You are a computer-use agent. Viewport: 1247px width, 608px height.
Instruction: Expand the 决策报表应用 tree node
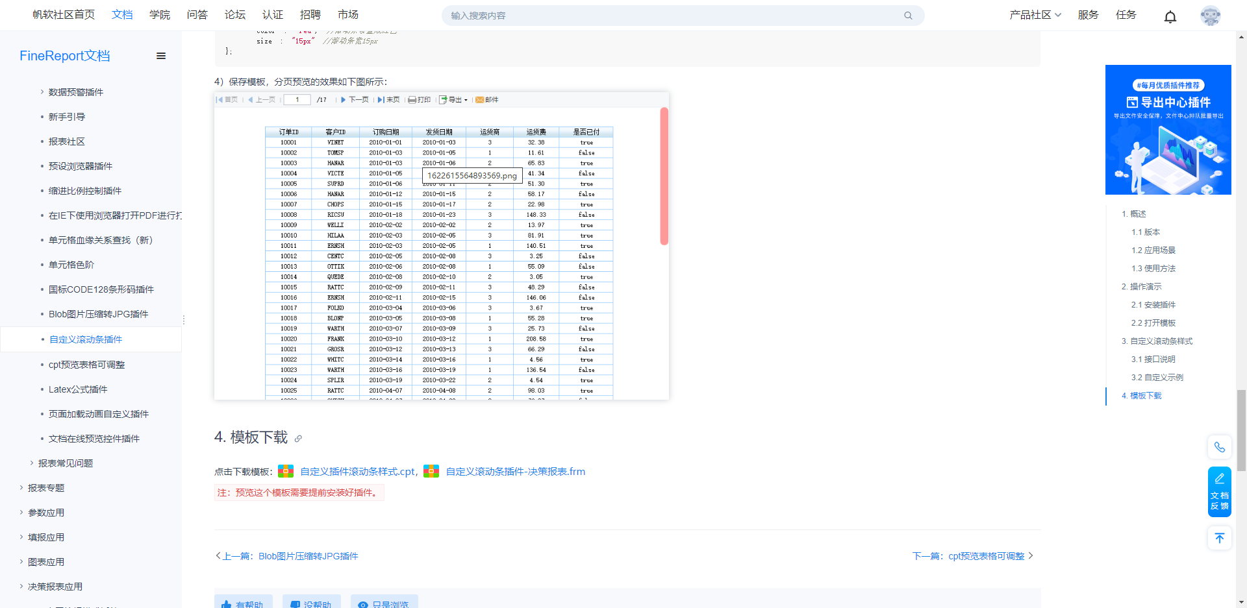tap(21, 587)
